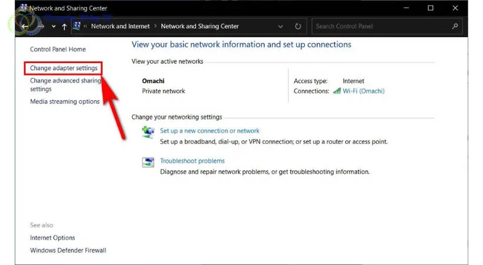Maximize the Network and Sharing Center window
Image resolution: width=483 pixels, height=265 pixels.
coord(431,8)
